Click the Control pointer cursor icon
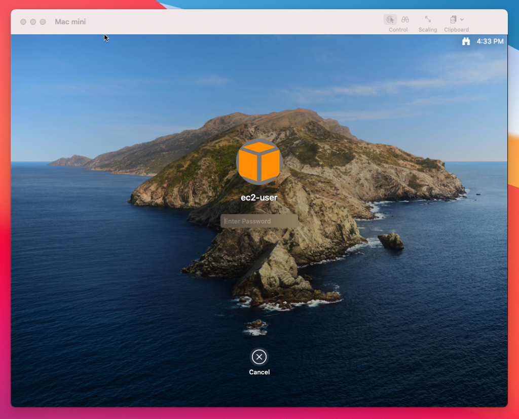 tap(391, 19)
